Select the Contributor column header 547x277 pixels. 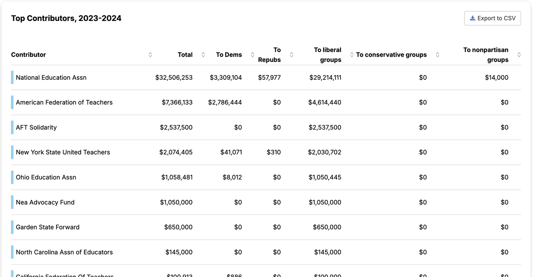[29, 55]
